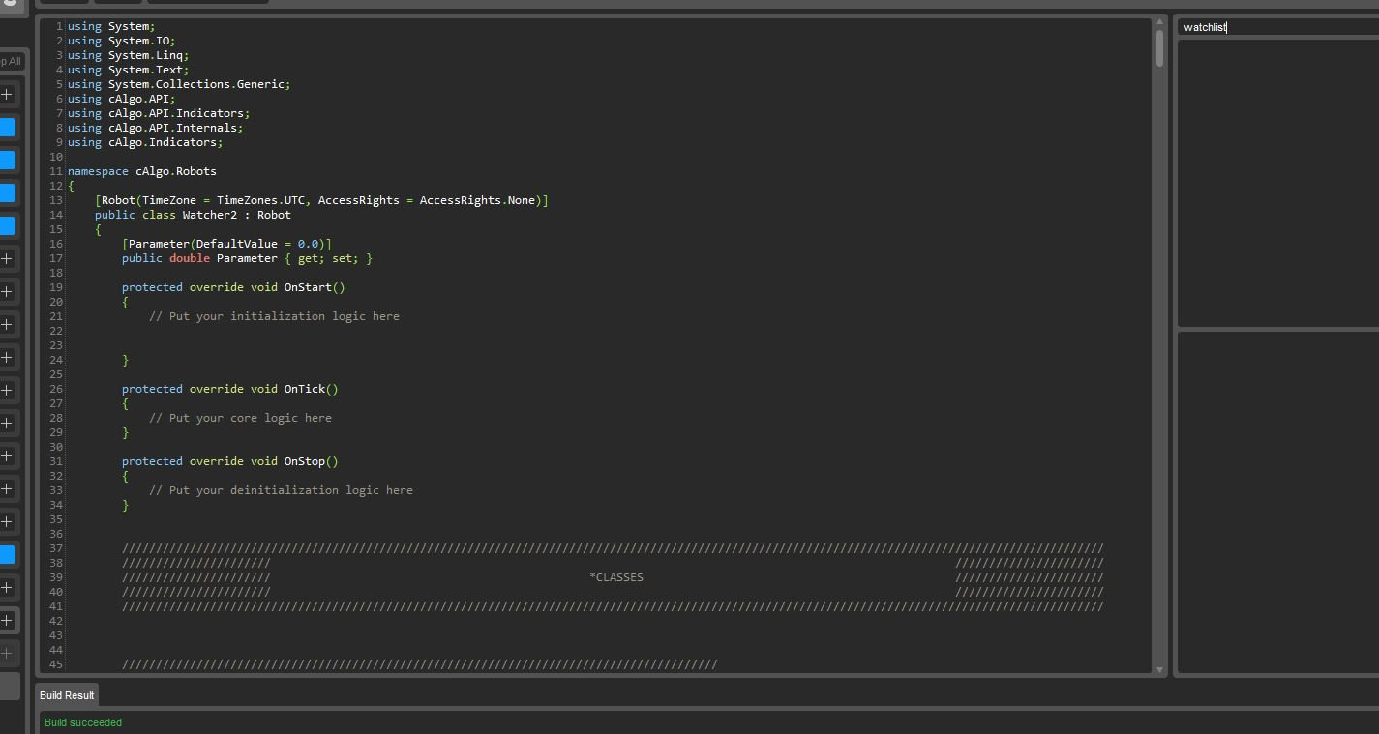This screenshot has height=734, width=1379.
Task: Click the plus icon just above the lower blue square
Action: click(x=8, y=521)
